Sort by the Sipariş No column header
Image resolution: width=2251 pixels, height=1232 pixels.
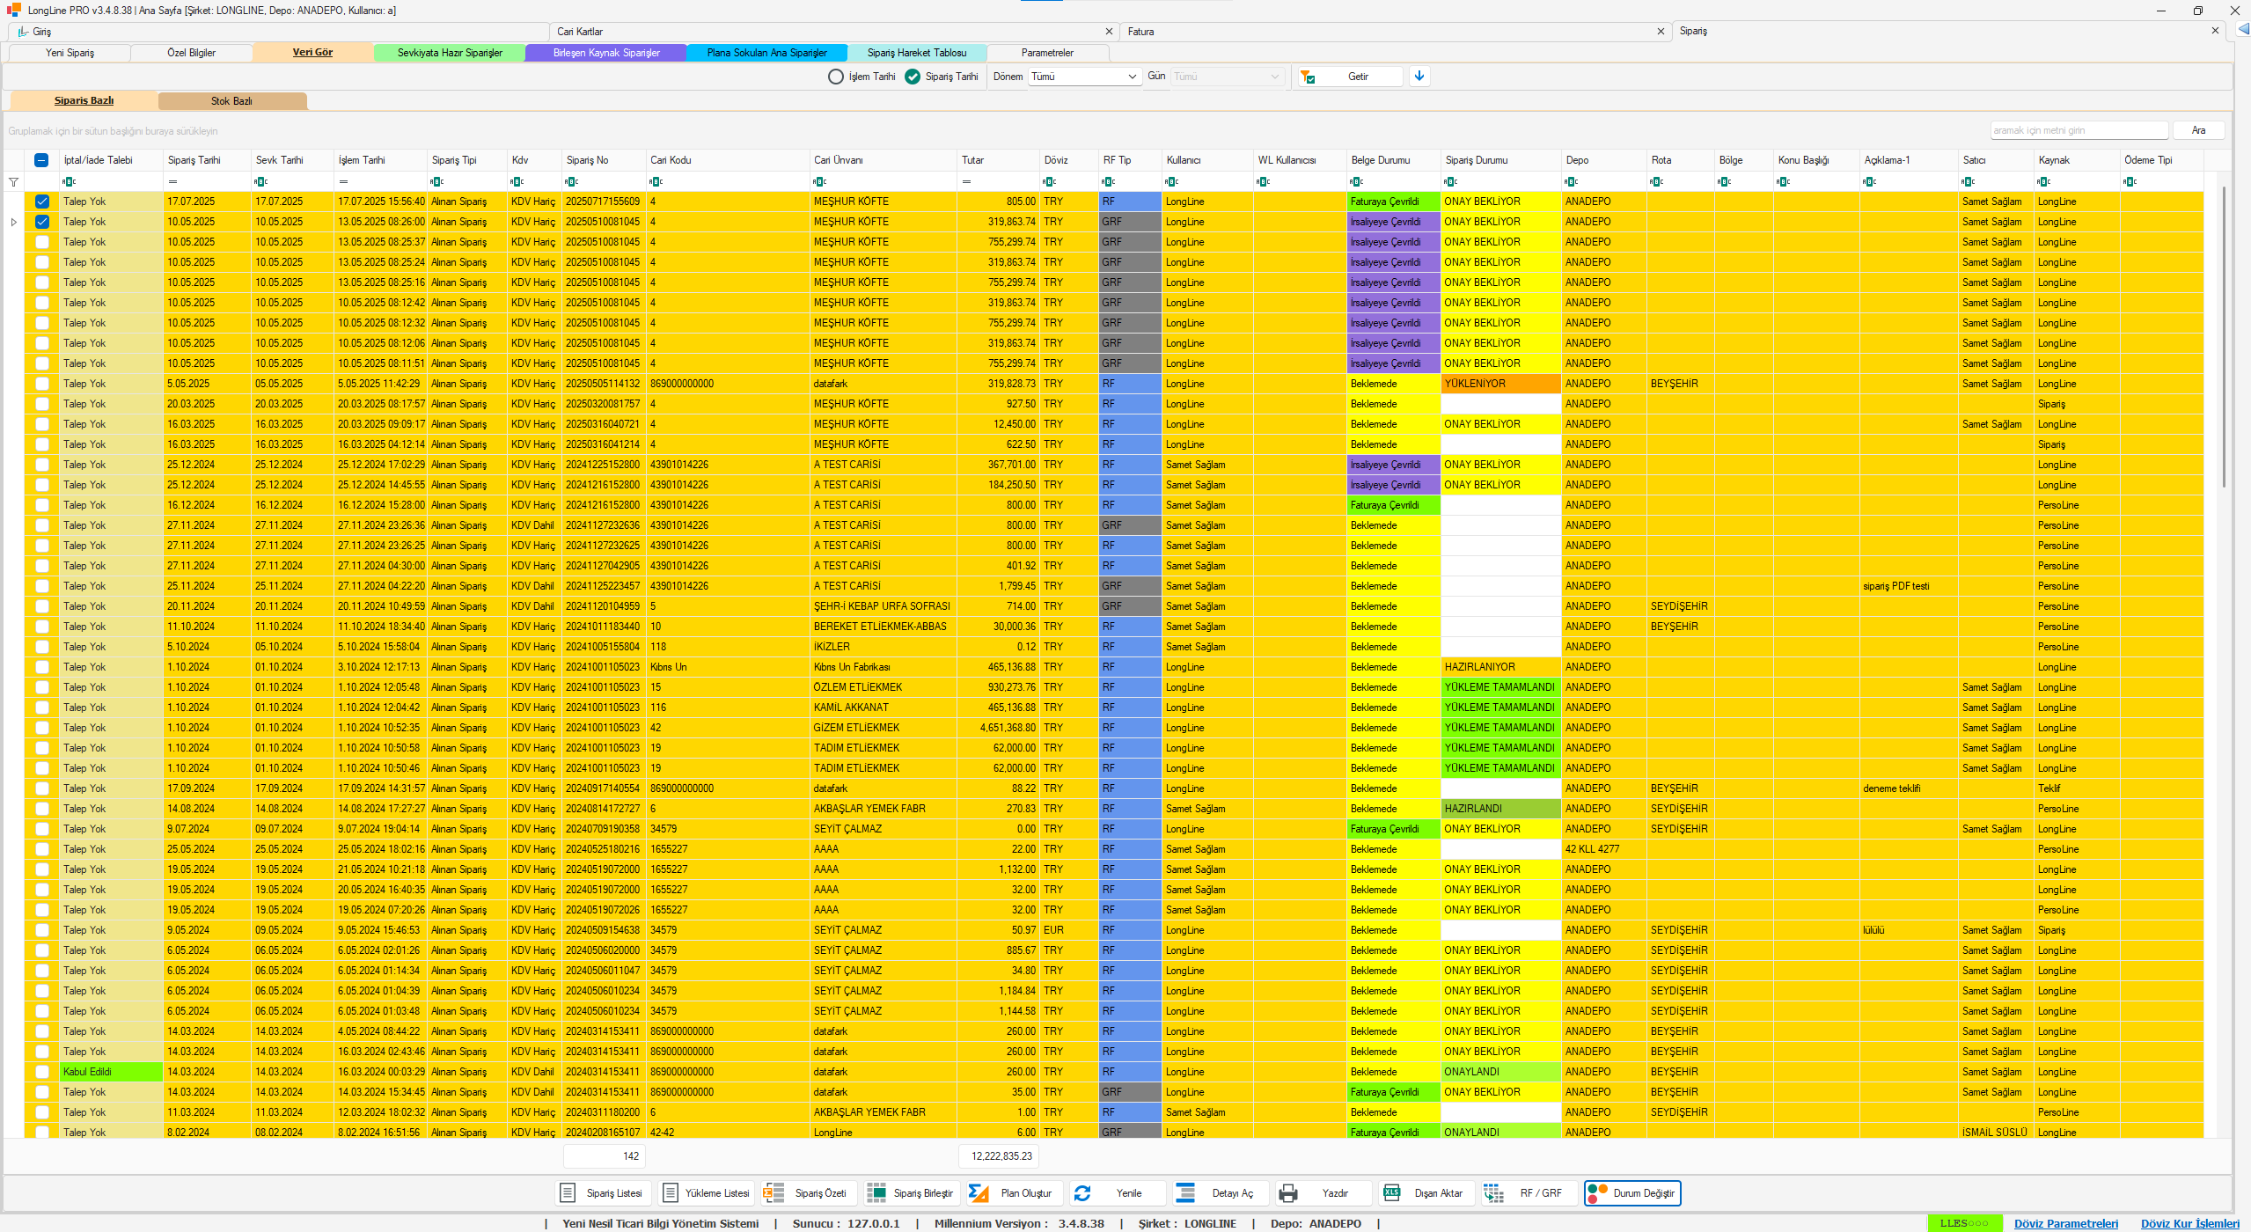[x=604, y=160]
